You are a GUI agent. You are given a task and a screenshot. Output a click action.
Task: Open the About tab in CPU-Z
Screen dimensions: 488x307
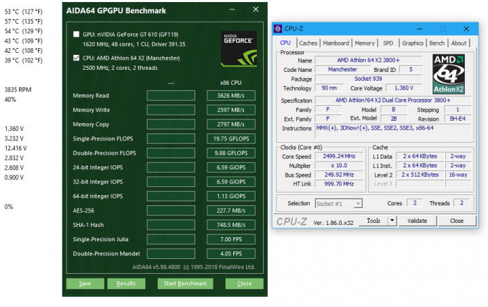pos(459,43)
